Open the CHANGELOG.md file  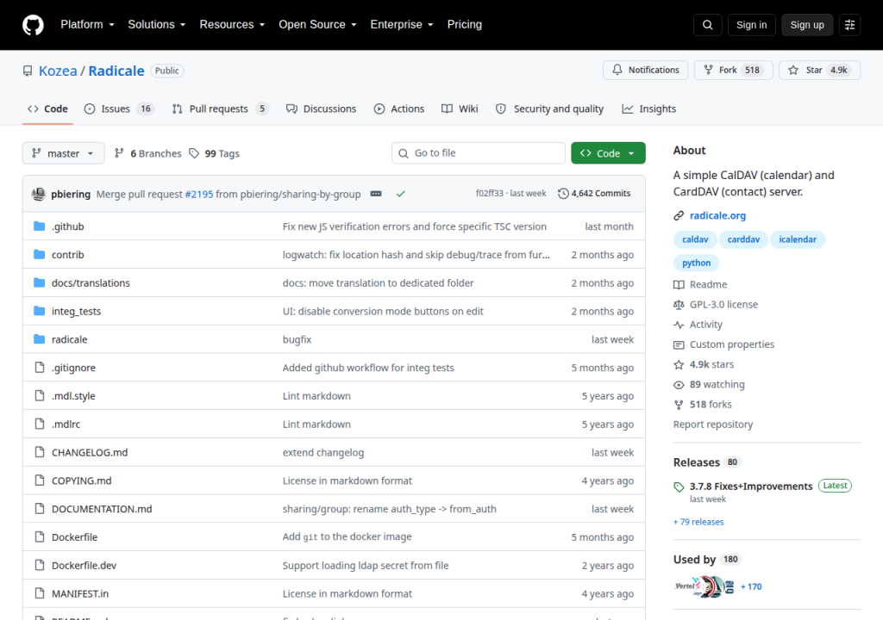[x=90, y=452]
